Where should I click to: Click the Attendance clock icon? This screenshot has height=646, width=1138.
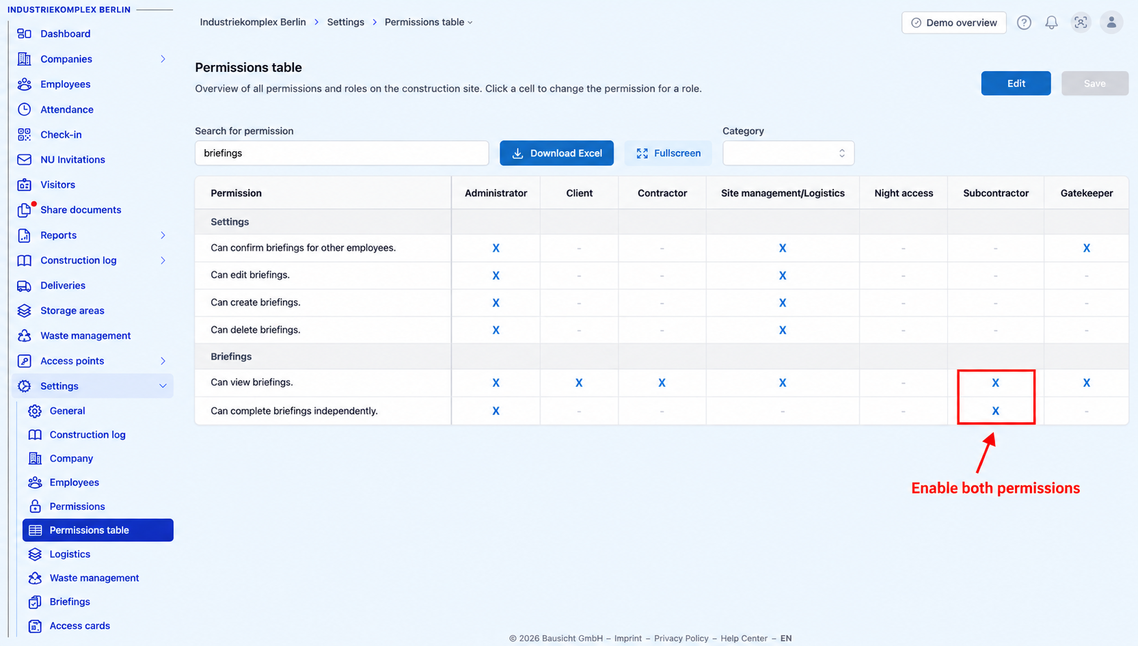[x=25, y=109]
